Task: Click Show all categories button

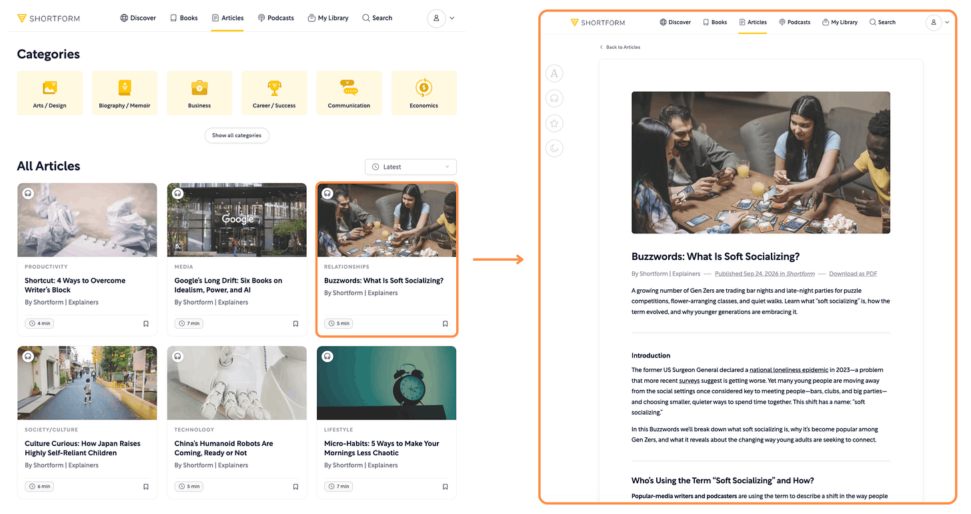Action: [x=237, y=135]
